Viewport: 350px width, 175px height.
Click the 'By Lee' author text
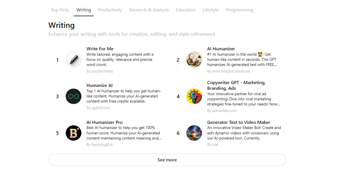click(213, 145)
